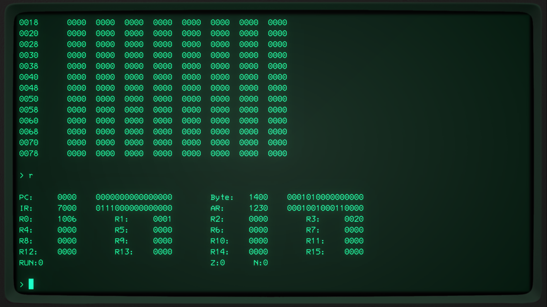Screen dimensions: 547x307
Task: Click IR hex value 7000
Action: (67, 208)
